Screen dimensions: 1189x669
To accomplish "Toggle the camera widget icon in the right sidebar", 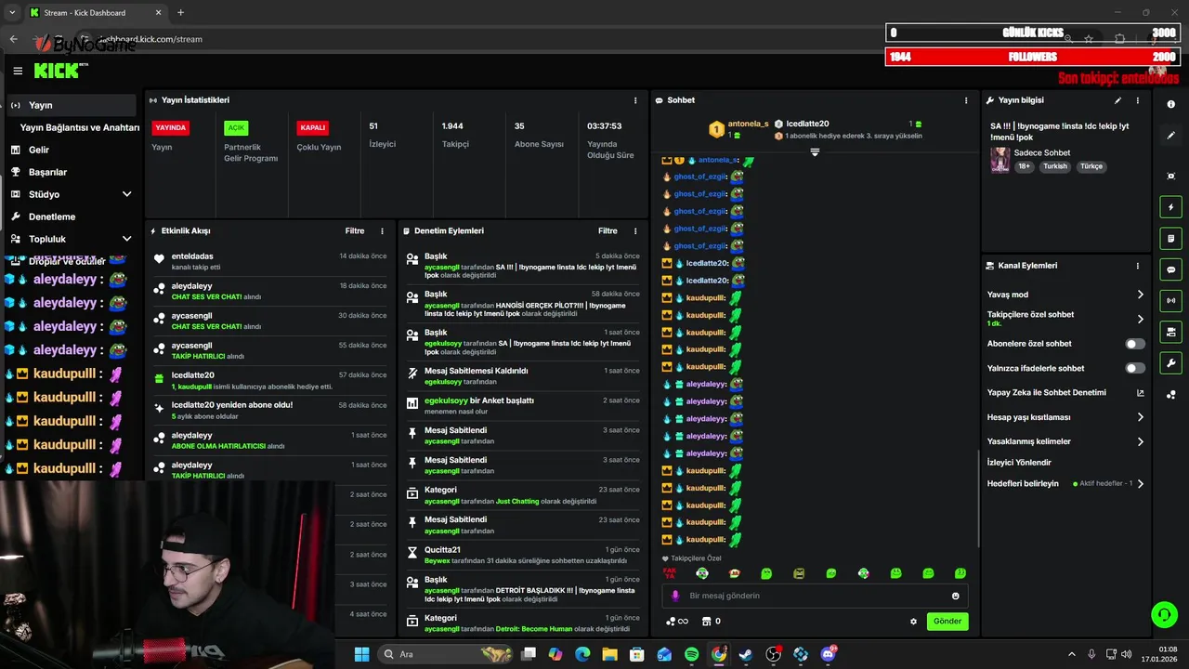I will click(x=1170, y=332).
